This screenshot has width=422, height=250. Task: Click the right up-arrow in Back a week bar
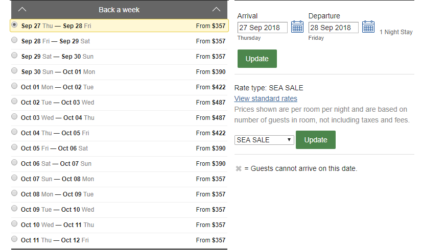pyautogui.click(x=217, y=9)
